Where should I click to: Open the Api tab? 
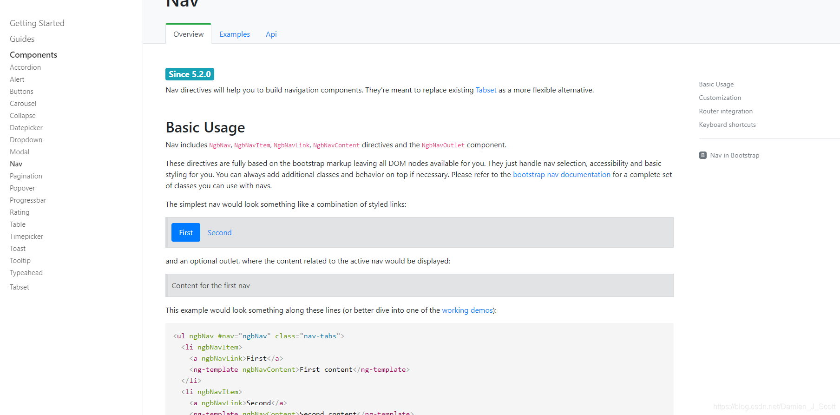click(271, 34)
